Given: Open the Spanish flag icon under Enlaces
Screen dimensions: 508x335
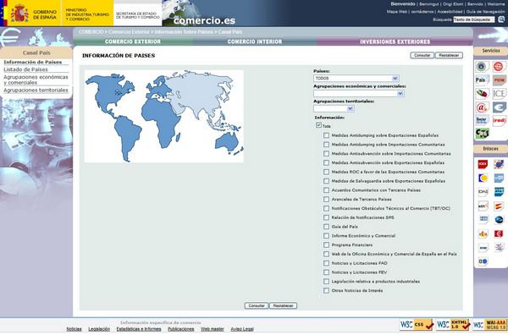Looking at the screenshot, I should point(499,206).
